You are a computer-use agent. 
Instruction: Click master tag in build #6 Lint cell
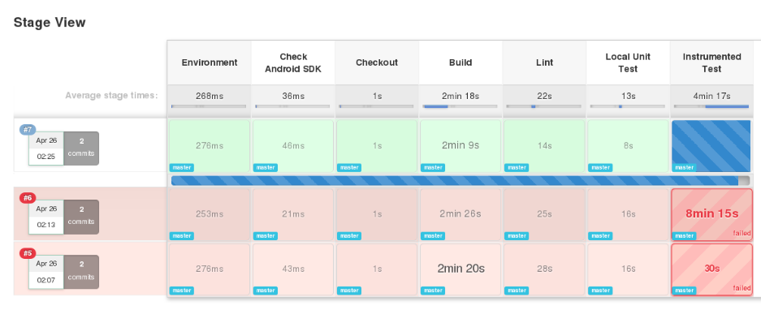(517, 236)
